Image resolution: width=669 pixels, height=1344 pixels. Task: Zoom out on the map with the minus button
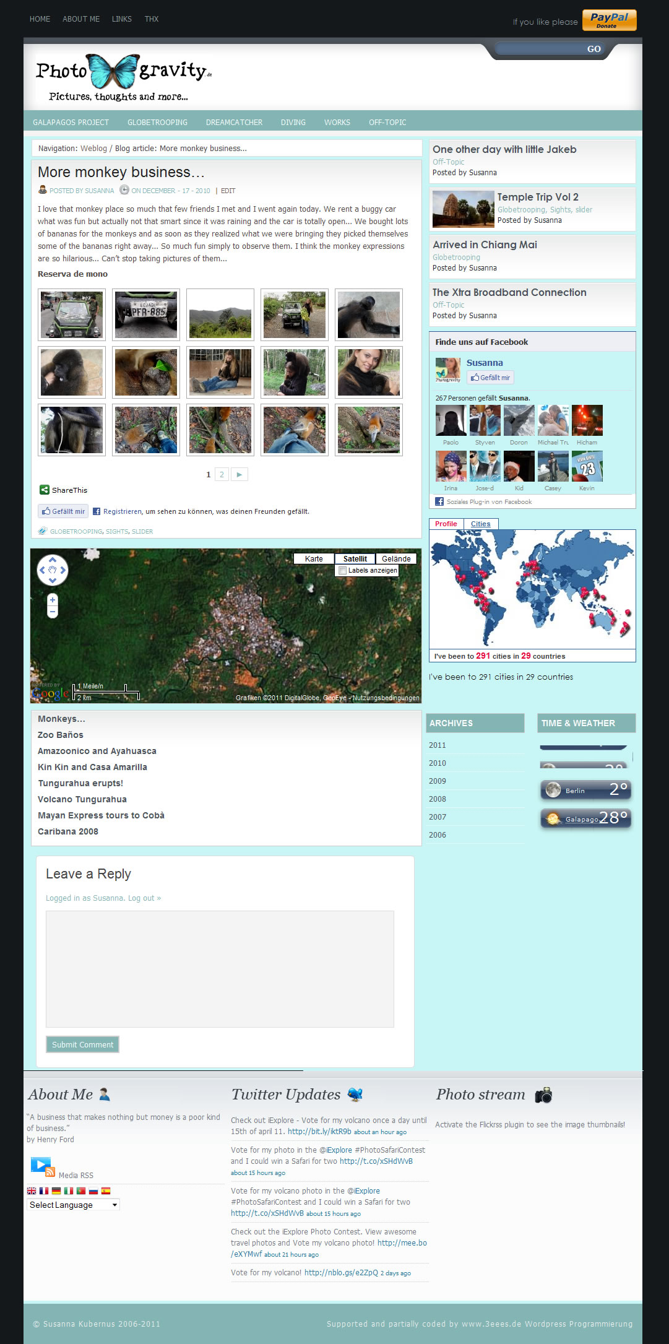pos(53,612)
